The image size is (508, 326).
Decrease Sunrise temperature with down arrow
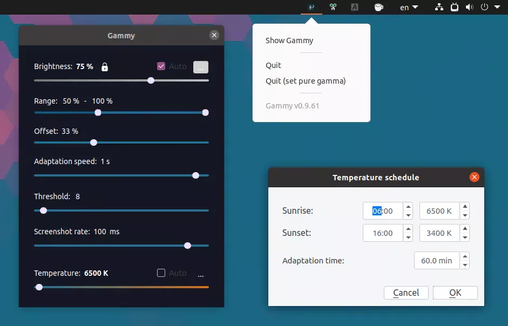[465, 215]
